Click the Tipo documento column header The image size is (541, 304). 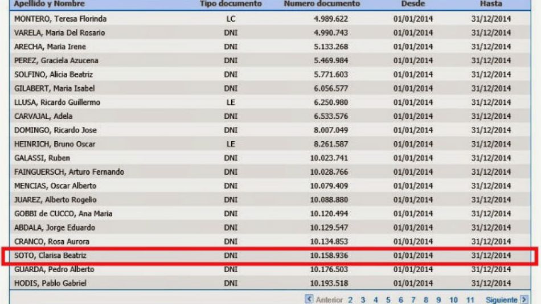tap(231, 4)
